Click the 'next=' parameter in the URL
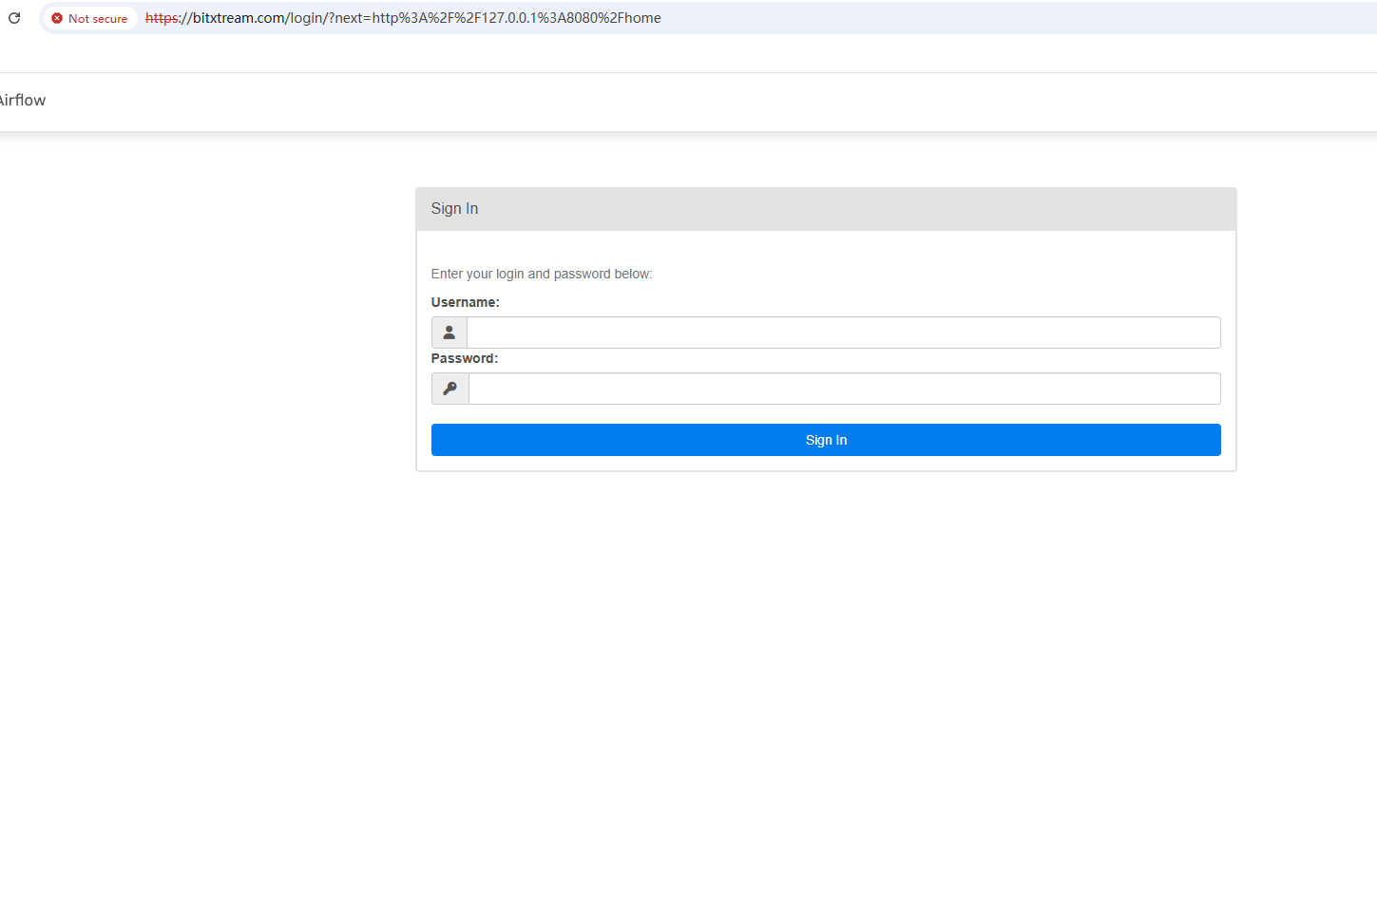The height and width of the screenshot is (913, 1377). click(352, 18)
